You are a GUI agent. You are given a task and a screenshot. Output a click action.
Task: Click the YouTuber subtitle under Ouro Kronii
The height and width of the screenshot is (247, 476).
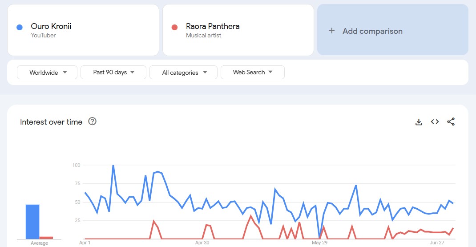click(x=44, y=35)
